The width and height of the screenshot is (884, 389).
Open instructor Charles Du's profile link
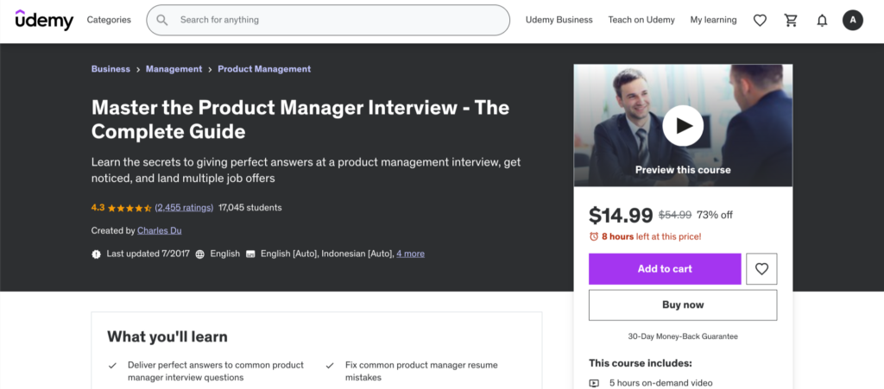(160, 230)
